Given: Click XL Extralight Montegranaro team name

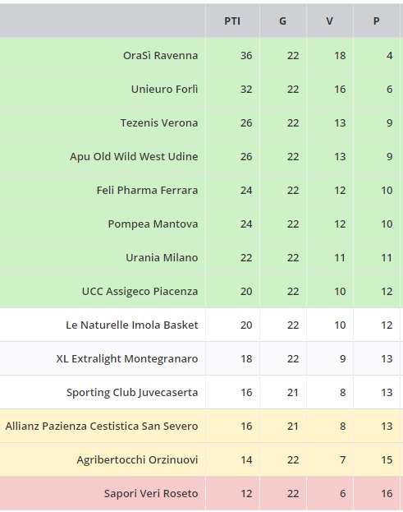Looking at the screenshot, I should [127, 358].
